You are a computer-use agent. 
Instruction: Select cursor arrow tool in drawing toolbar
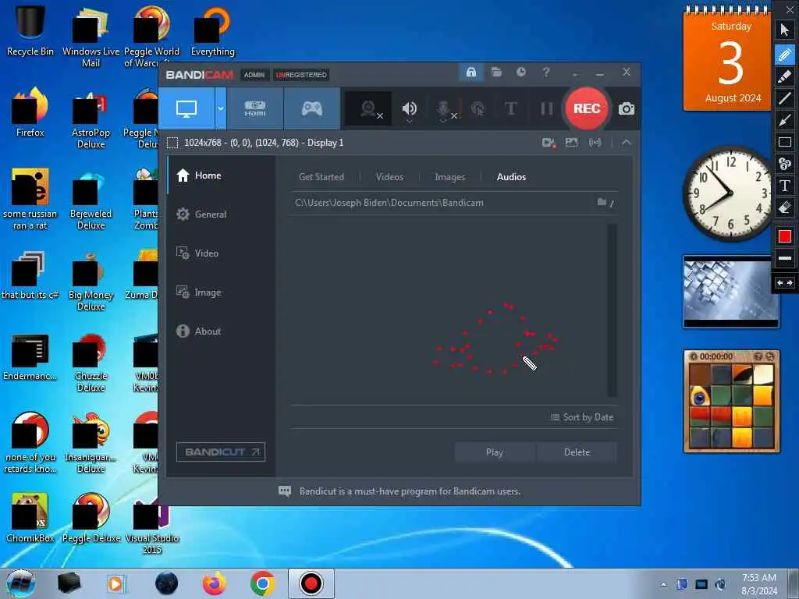pos(785,30)
